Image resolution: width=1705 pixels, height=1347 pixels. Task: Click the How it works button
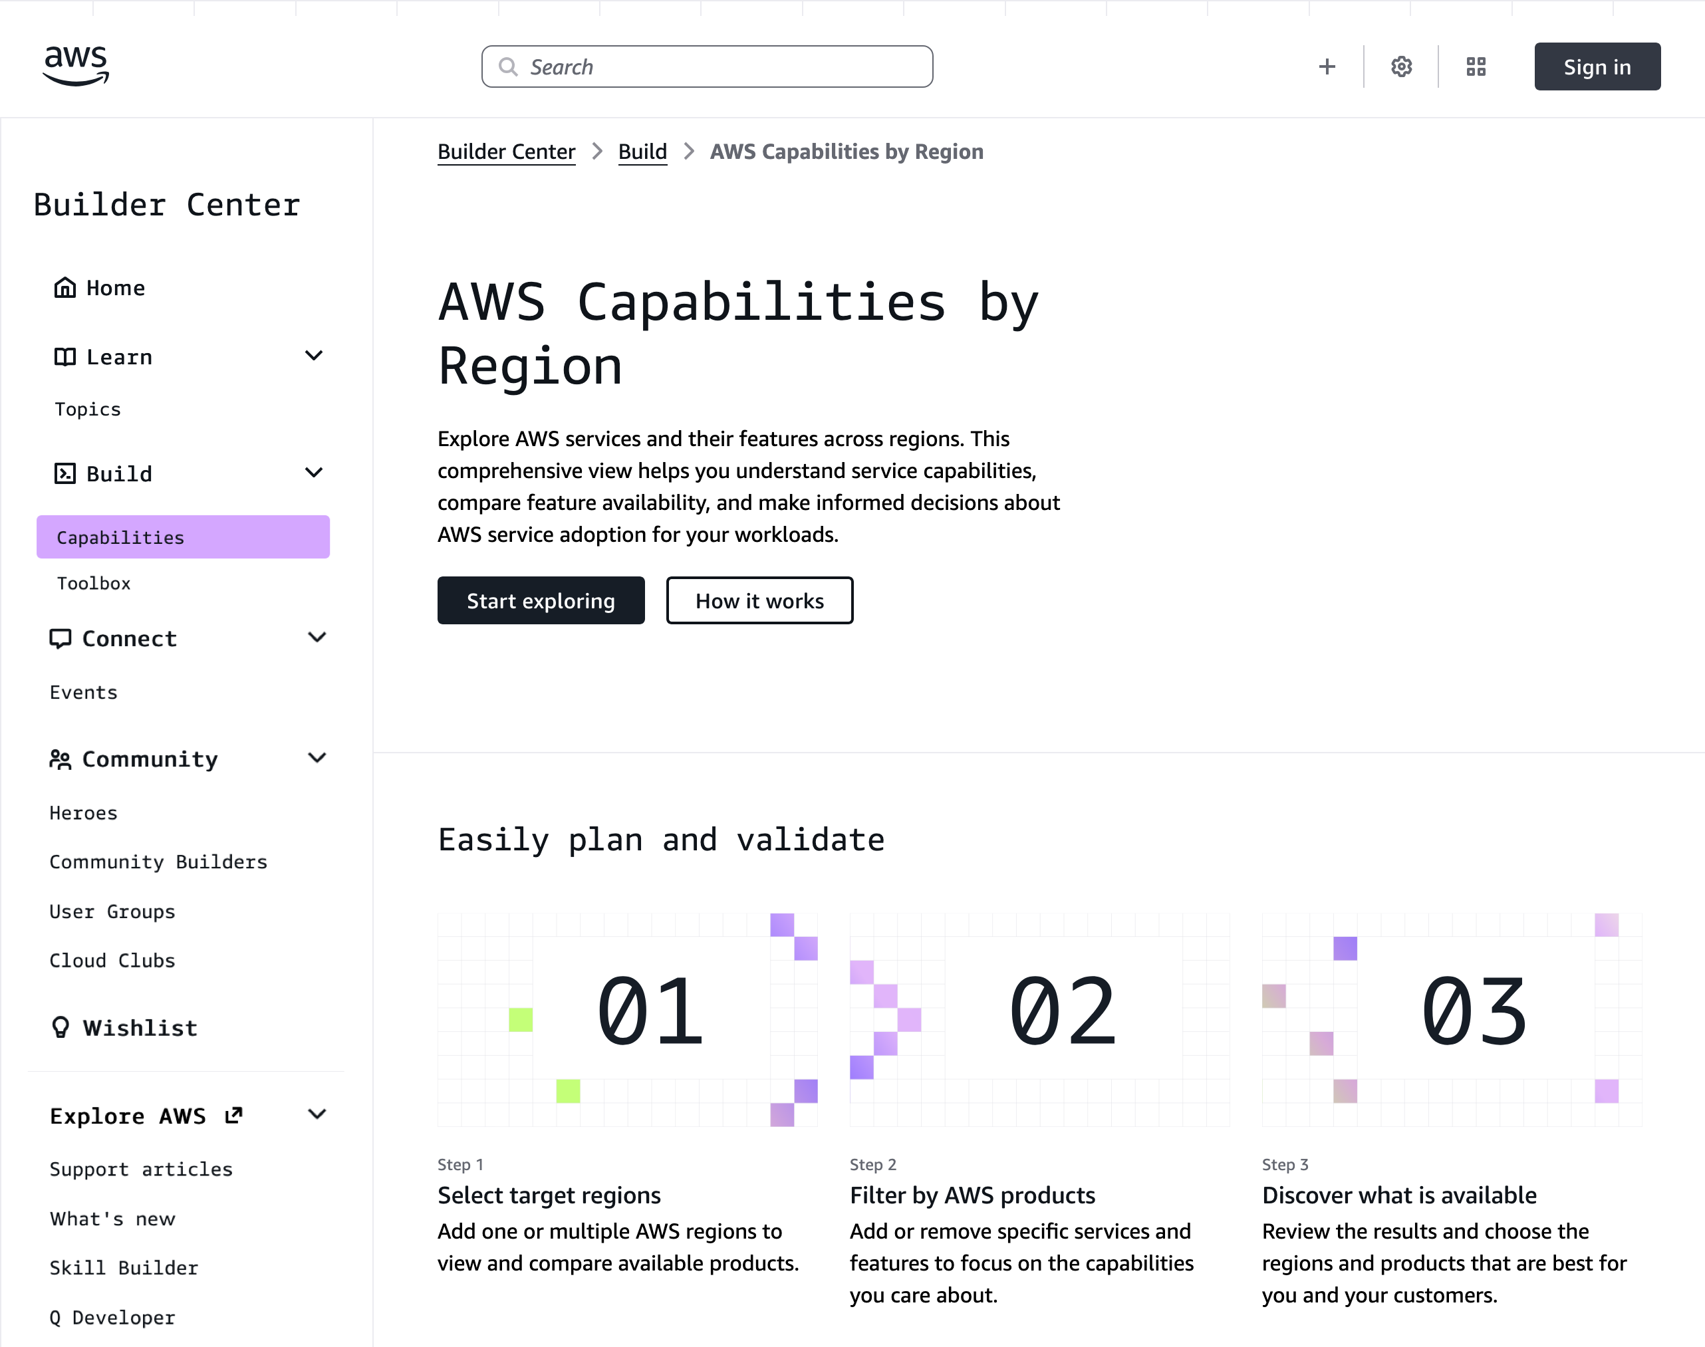coord(759,600)
